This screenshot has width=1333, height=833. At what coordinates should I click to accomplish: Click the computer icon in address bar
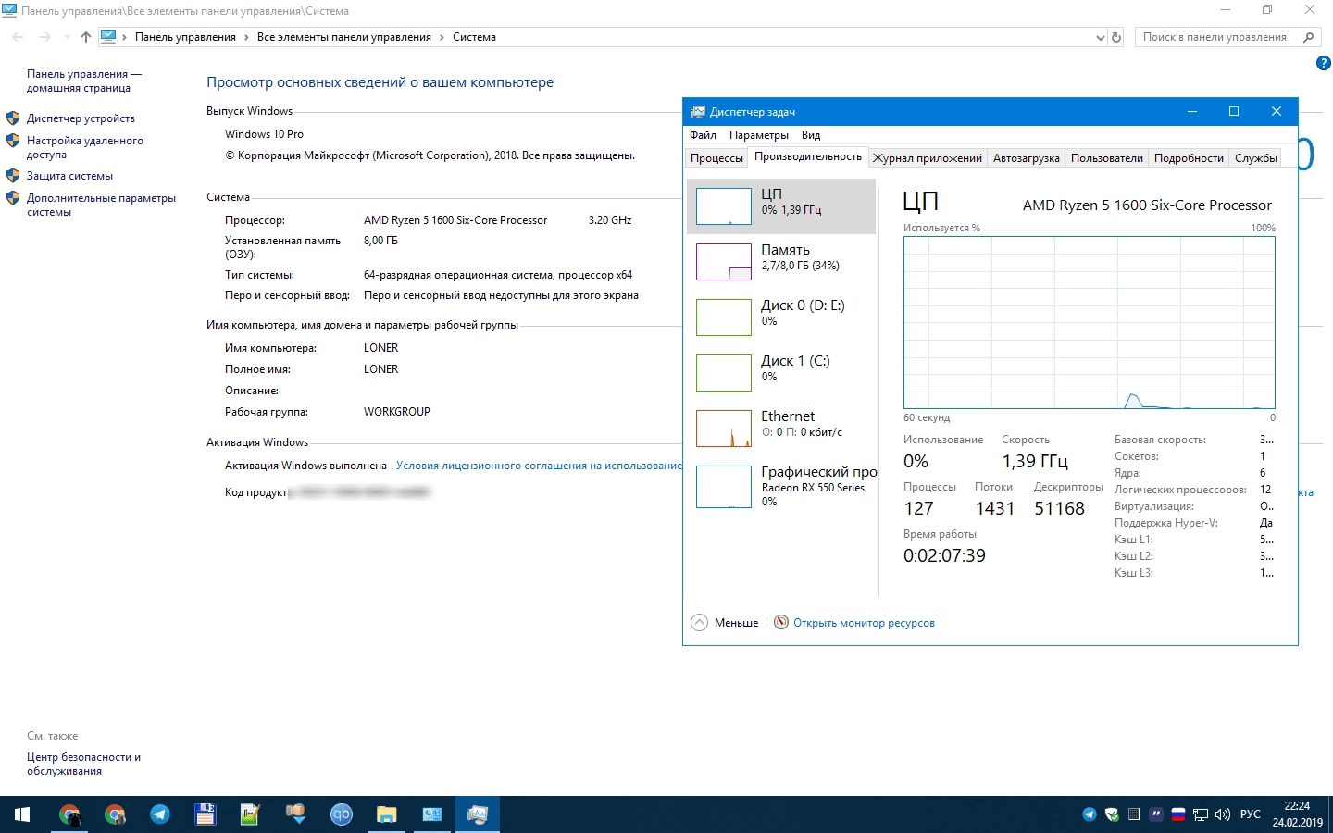(108, 37)
